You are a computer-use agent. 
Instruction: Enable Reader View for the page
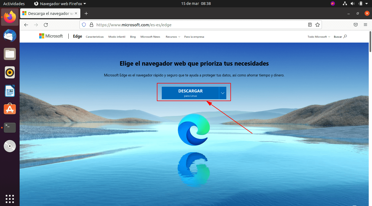click(x=310, y=24)
